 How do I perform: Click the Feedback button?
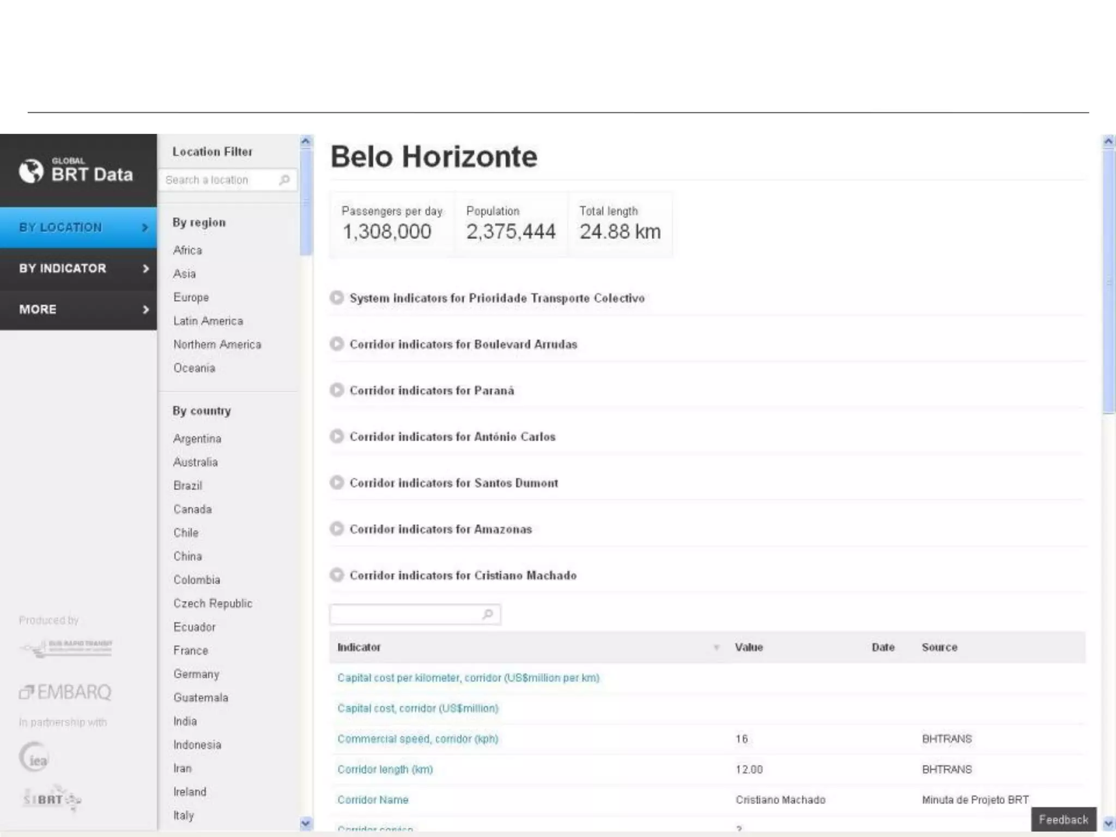coord(1063,819)
